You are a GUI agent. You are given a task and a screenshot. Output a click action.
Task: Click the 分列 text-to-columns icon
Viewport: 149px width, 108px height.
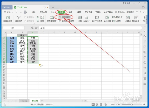(x=80, y=19)
